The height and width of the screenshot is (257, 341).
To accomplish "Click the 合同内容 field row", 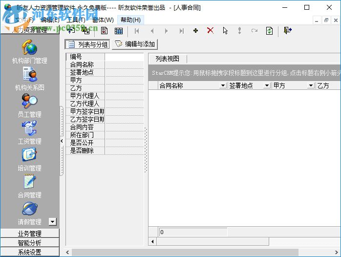I will [x=105, y=127].
